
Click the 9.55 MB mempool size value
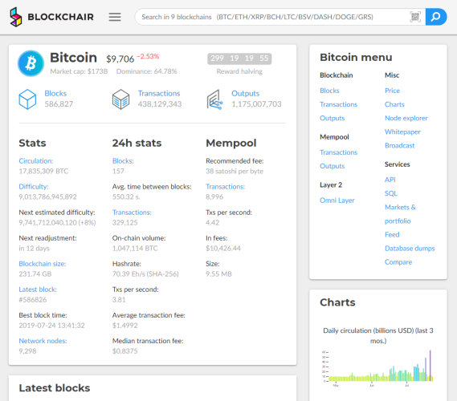click(x=218, y=273)
